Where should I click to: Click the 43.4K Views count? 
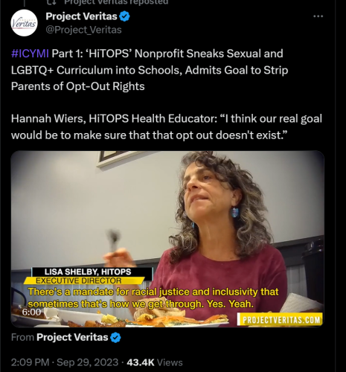(x=155, y=362)
